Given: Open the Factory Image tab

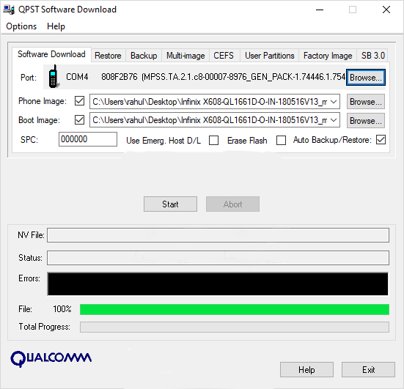Looking at the screenshot, I should [328, 56].
